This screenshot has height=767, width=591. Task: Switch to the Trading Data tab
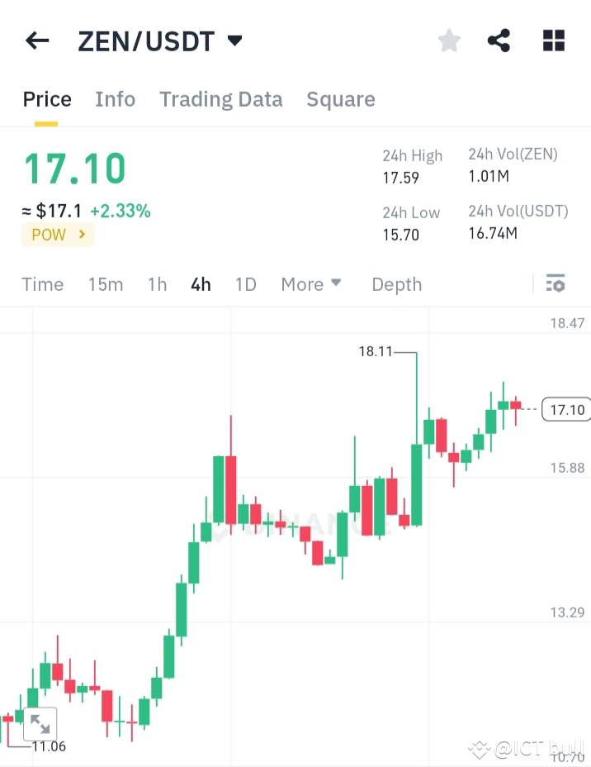click(220, 99)
